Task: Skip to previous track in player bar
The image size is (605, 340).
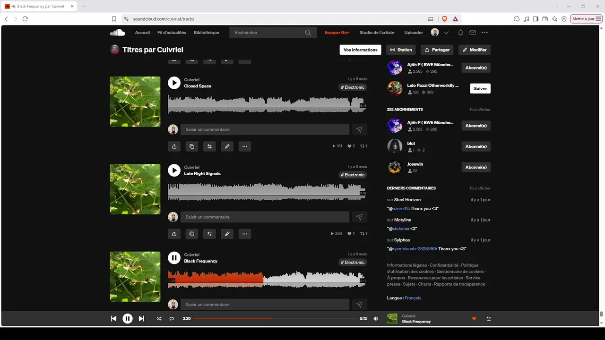Action: [114, 319]
